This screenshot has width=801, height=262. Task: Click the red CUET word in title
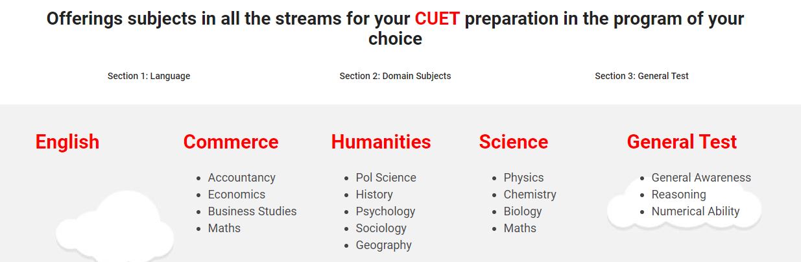pos(437,19)
